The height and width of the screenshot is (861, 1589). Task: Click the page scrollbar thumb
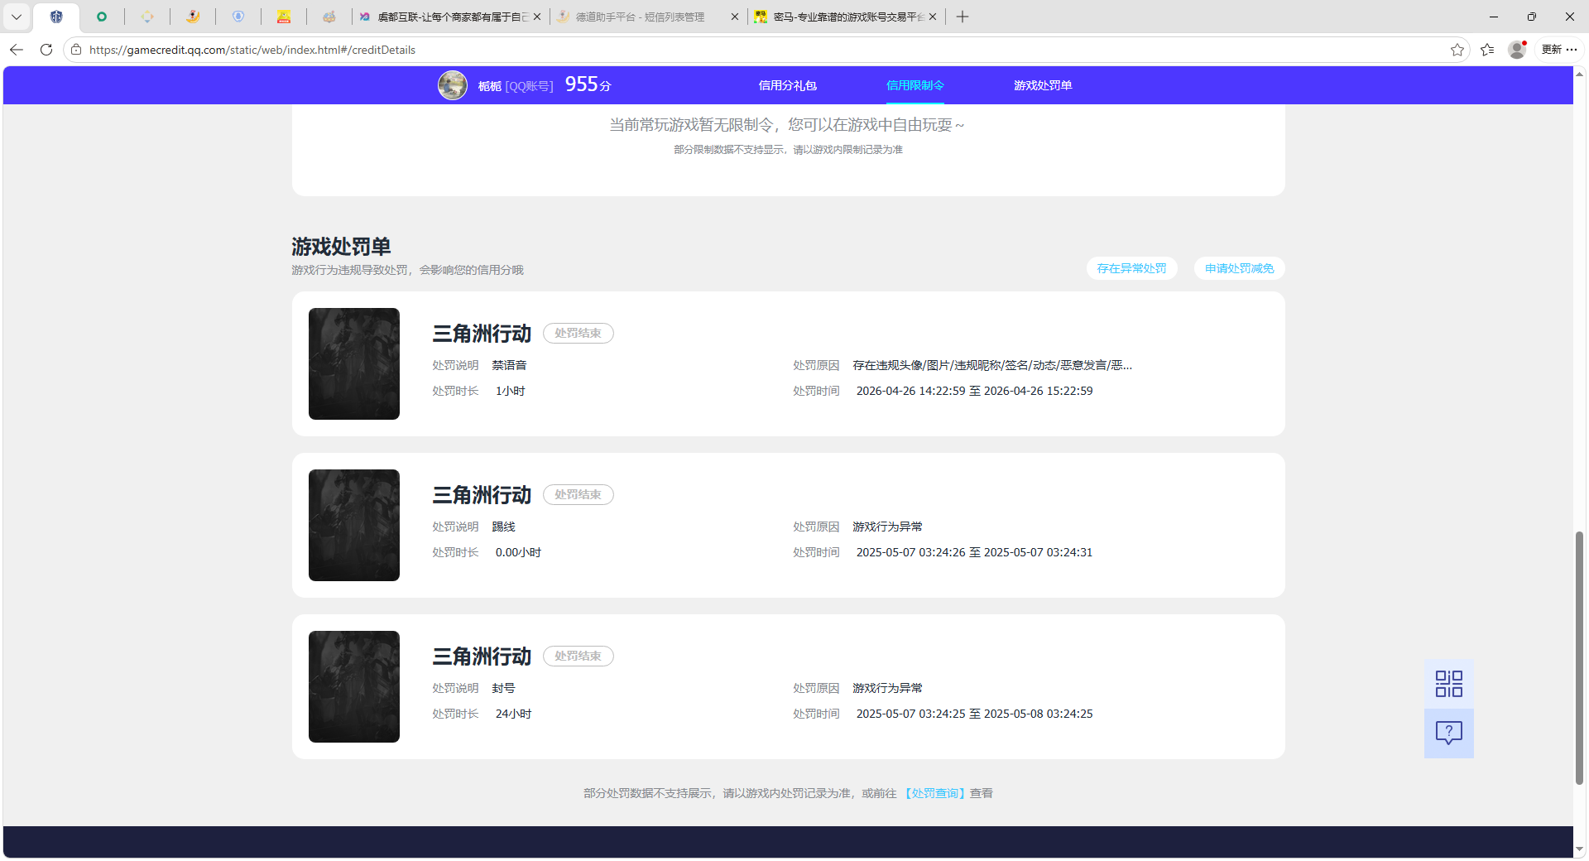[1579, 658]
